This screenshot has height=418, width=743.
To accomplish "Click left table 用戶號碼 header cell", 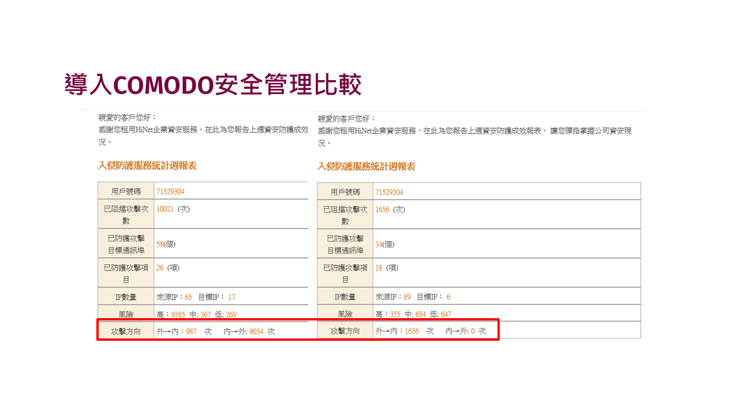I will pos(126,192).
